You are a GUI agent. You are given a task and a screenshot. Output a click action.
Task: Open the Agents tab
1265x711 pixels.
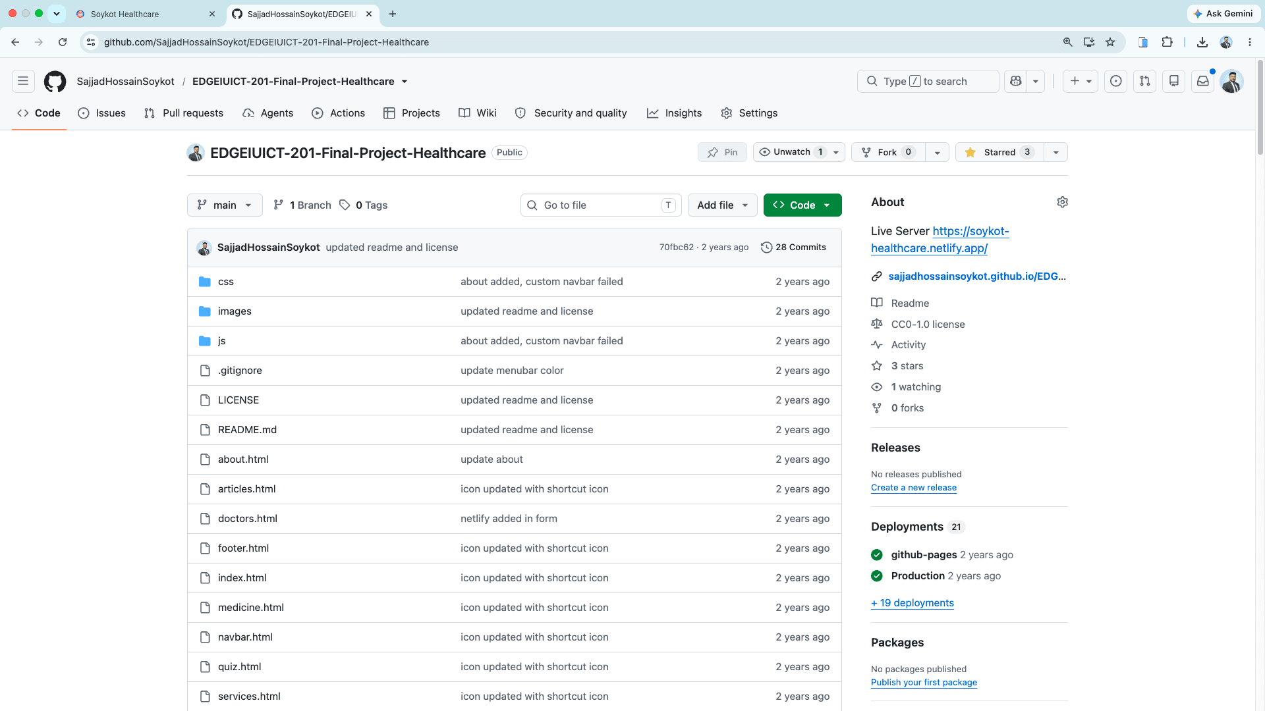tap(268, 113)
